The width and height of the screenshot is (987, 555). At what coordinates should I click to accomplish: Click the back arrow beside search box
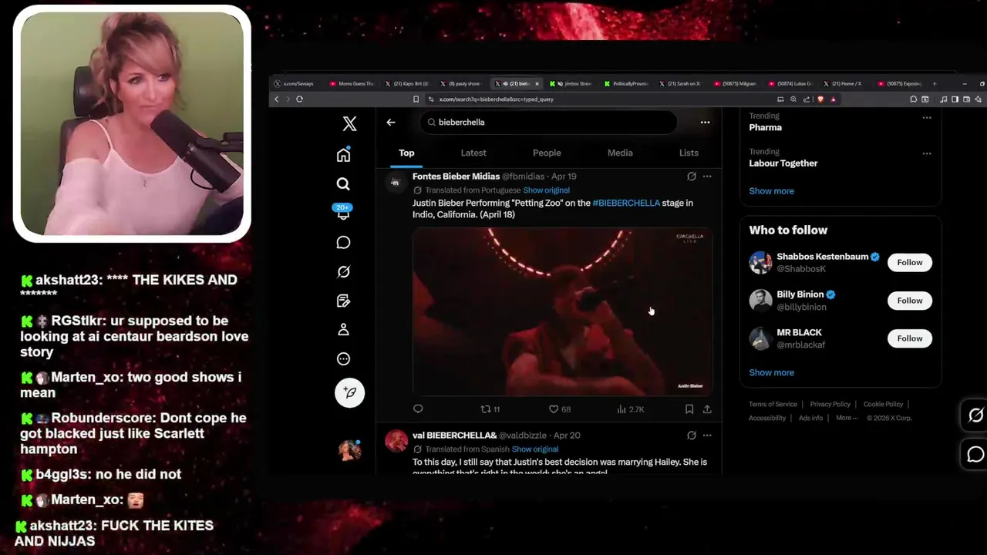click(x=391, y=122)
